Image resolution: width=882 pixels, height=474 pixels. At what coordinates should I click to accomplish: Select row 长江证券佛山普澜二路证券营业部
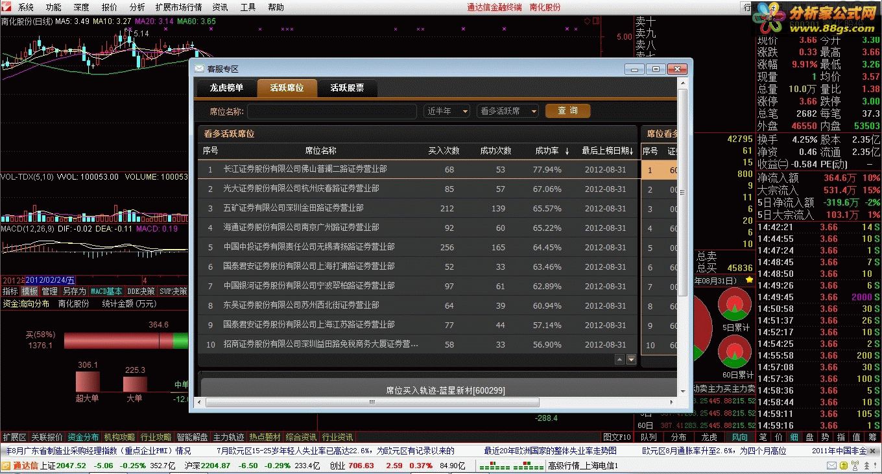click(x=418, y=169)
